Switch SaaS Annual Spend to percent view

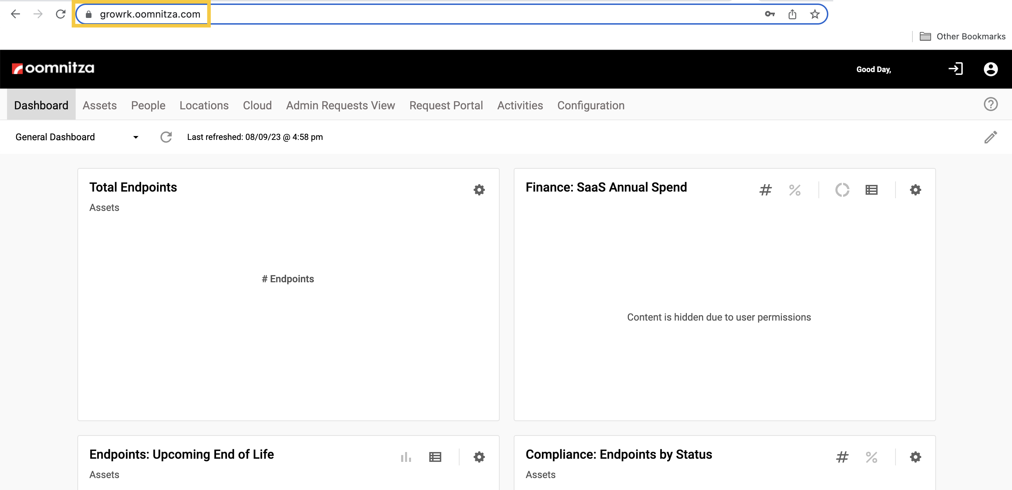(x=794, y=190)
